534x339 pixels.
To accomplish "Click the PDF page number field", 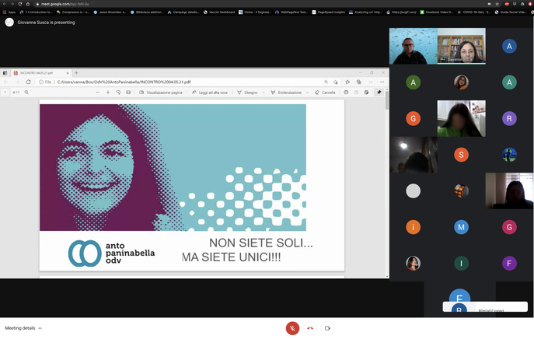I will point(5,93).
